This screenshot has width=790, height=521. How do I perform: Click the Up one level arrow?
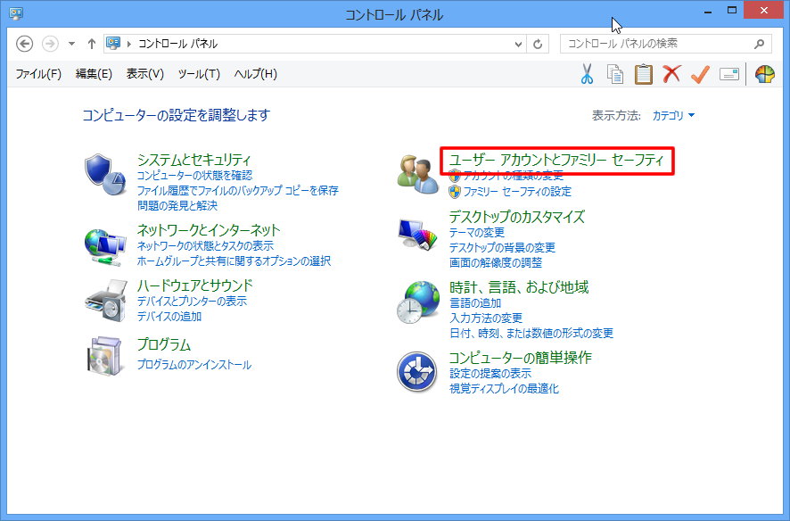[x=91, y=44]
